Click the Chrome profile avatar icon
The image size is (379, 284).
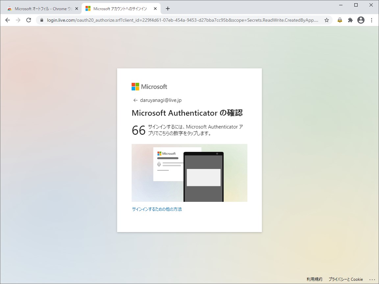tap(361, 20)
